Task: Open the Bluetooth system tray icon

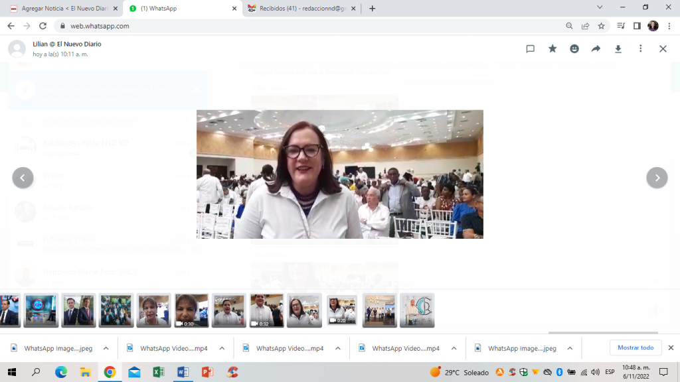Action: point(559,372)
